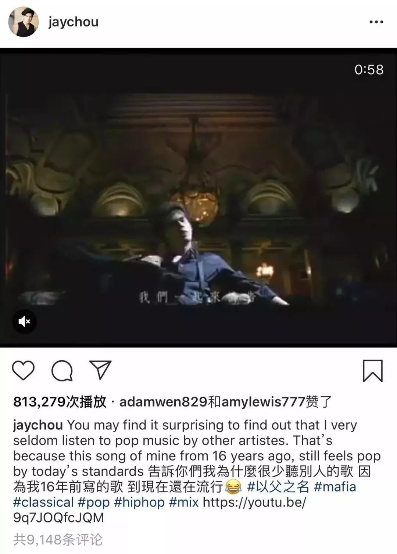This screenshot has height=554, width=397.
Task: Open the #mafia hashtag
Action: [x=335, y=487]
